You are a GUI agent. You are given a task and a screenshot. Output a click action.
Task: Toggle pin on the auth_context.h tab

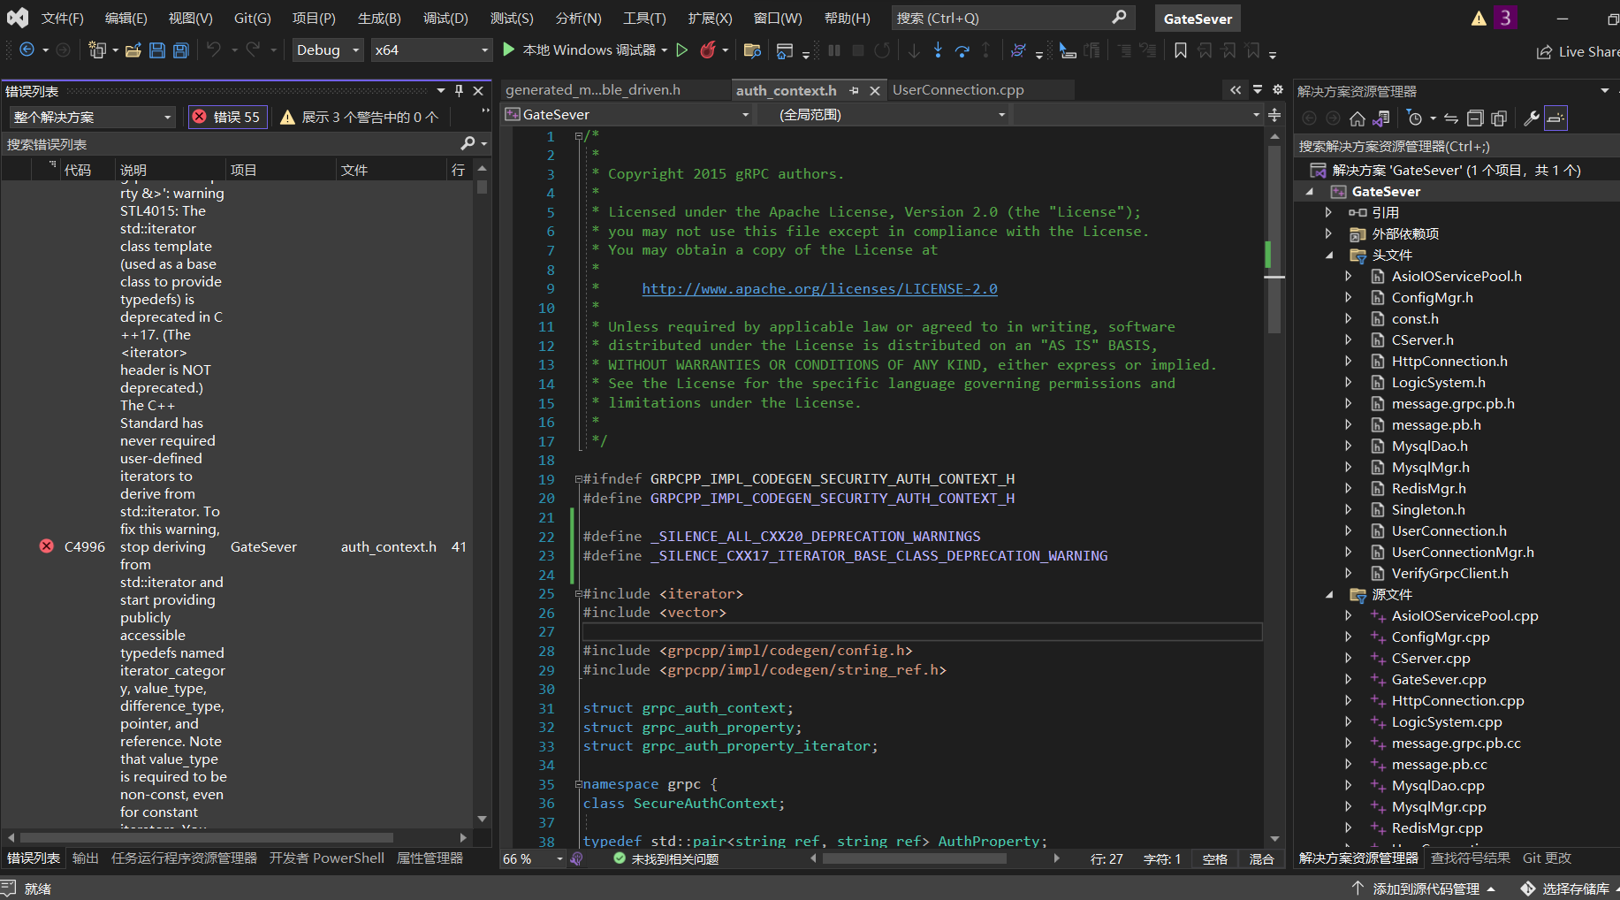[x=854, y=90]
